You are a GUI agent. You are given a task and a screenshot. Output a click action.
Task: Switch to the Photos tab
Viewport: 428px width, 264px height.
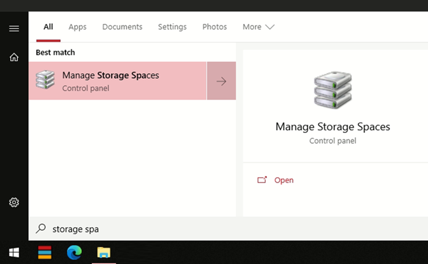coord(214,27)
